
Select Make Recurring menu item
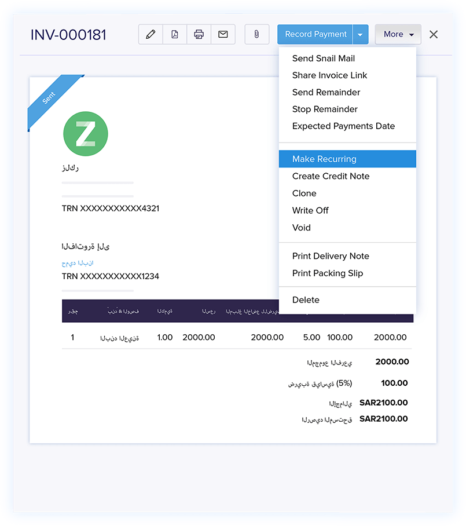tap(347, 159)
